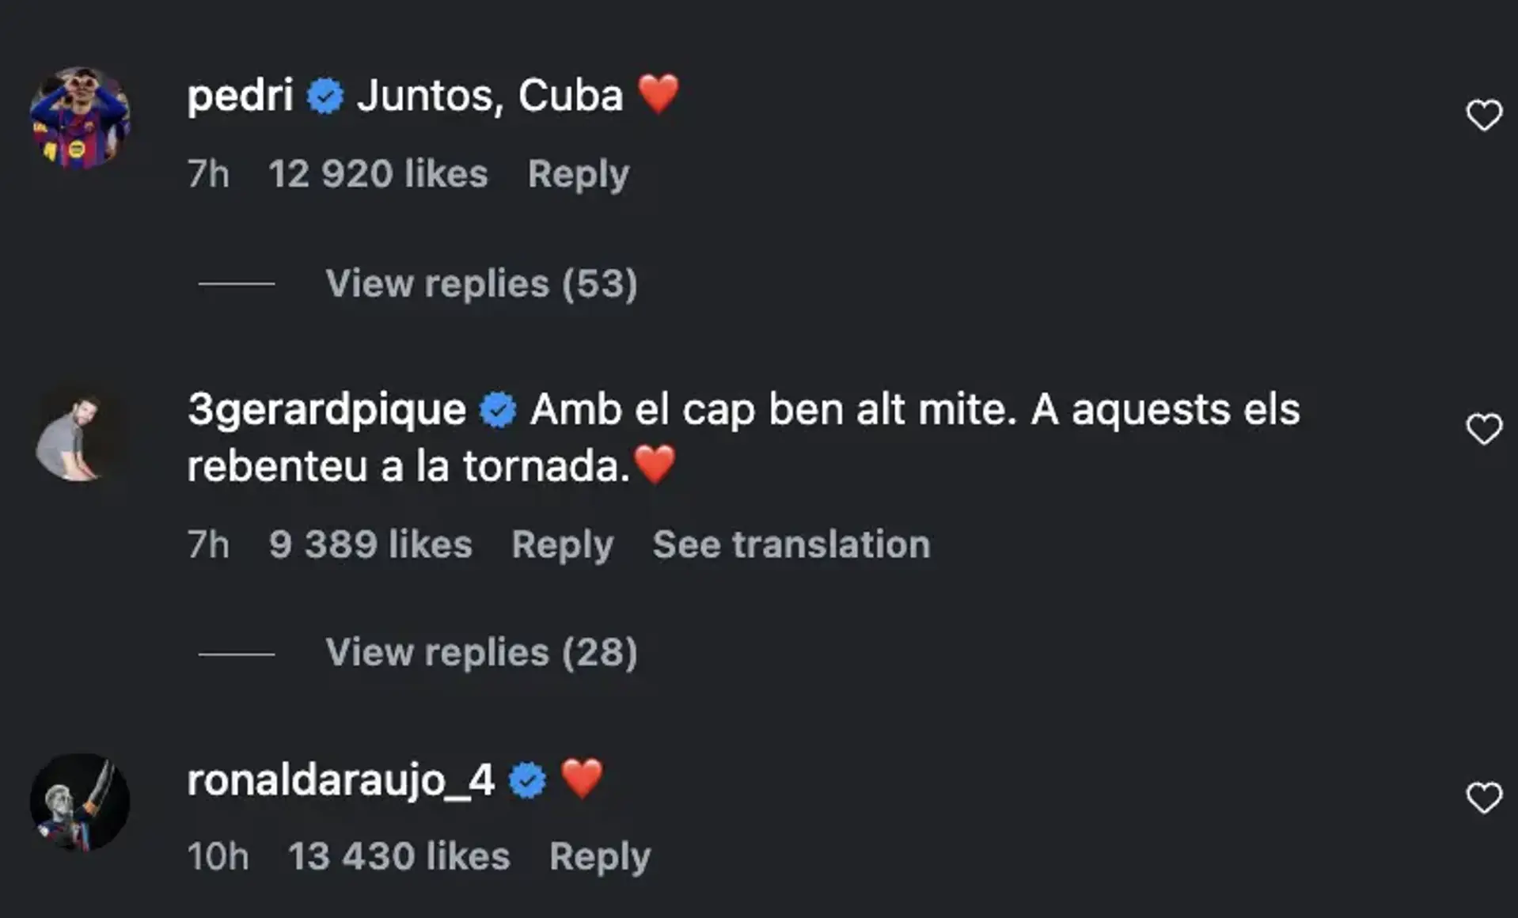
Task: Open 3gerardpique's profile picture
Action: click(78, 436)
